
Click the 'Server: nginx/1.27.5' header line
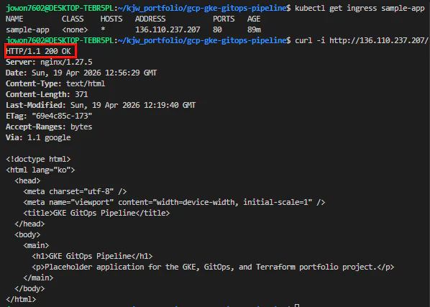[x=49, y=62]
